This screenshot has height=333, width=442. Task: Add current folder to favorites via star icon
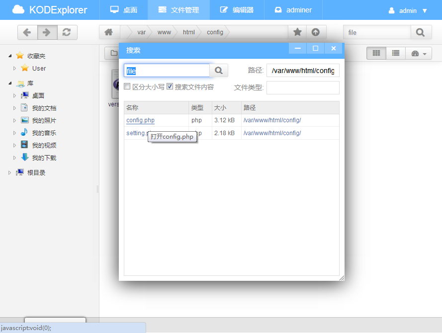click(x=296, y=32)
